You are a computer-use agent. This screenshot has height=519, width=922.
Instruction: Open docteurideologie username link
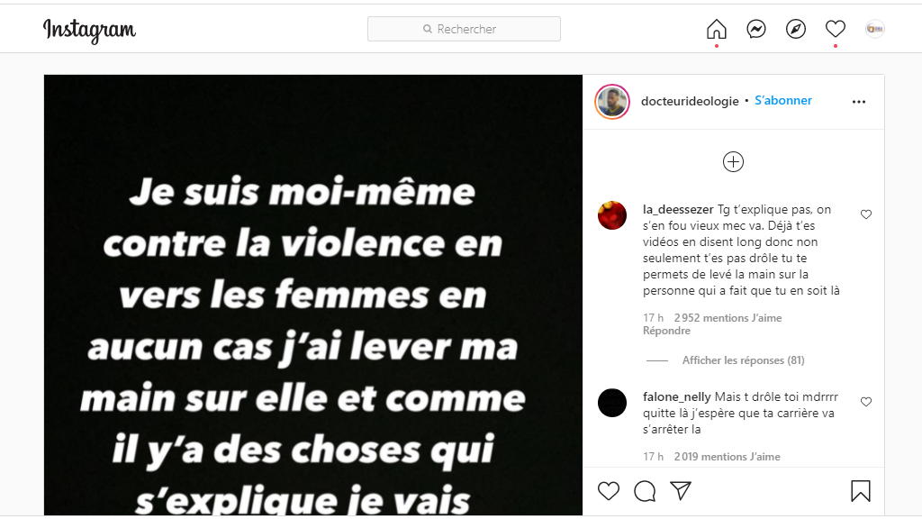tap(690, 101)
